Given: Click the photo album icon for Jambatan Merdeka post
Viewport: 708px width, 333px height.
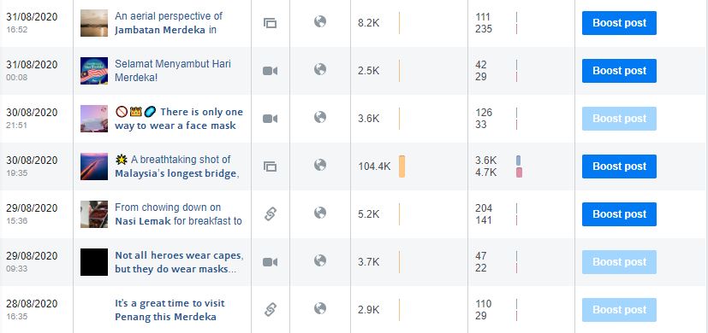Looking at the screenshot, I should [270, 23].
